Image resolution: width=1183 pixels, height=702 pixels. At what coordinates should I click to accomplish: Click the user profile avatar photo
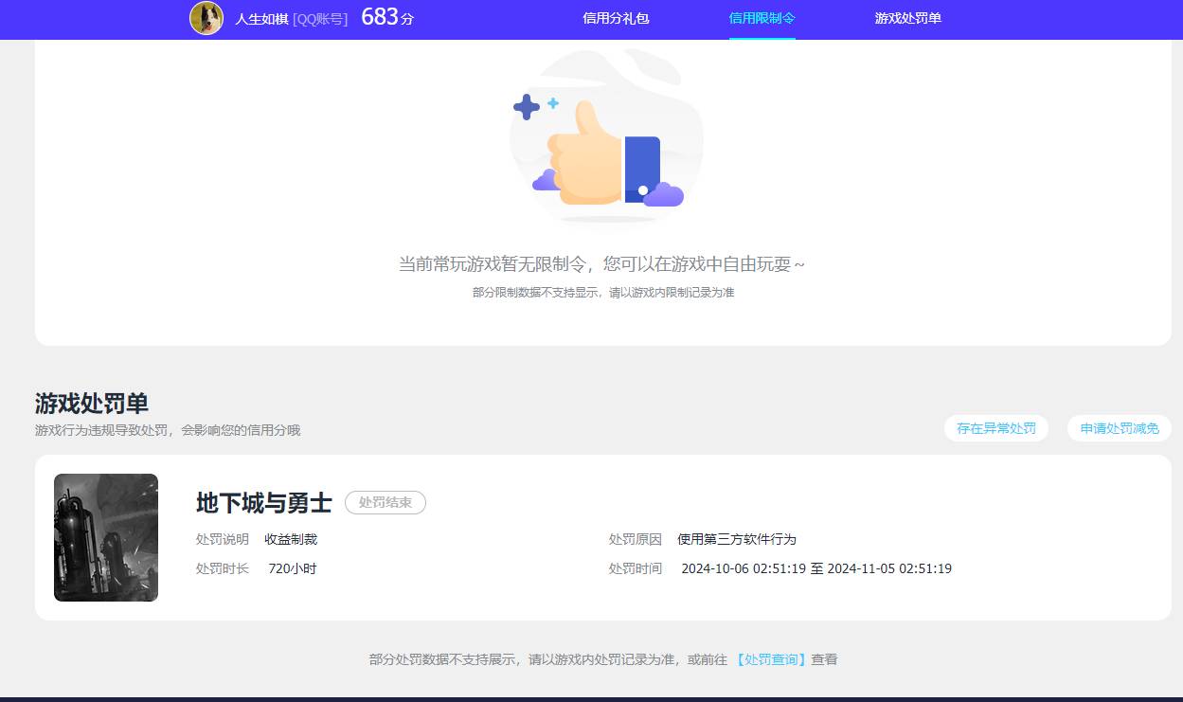(206, 19)
